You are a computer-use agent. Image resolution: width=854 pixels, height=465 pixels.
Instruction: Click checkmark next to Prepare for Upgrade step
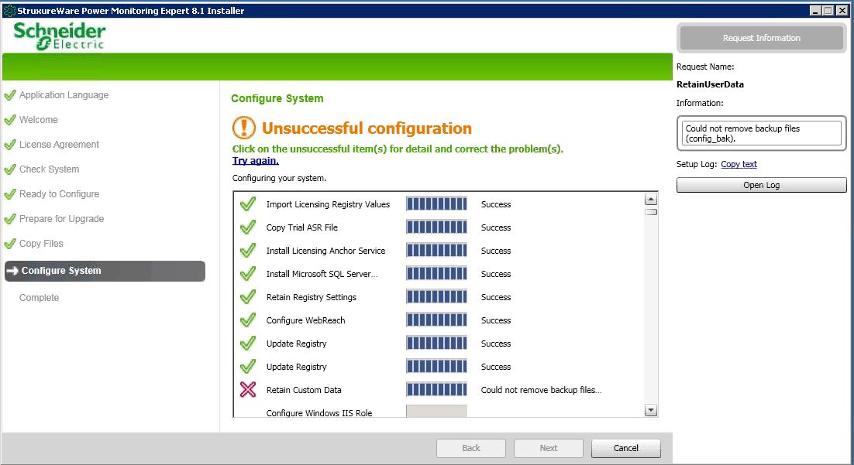click(x=10, y=219)
